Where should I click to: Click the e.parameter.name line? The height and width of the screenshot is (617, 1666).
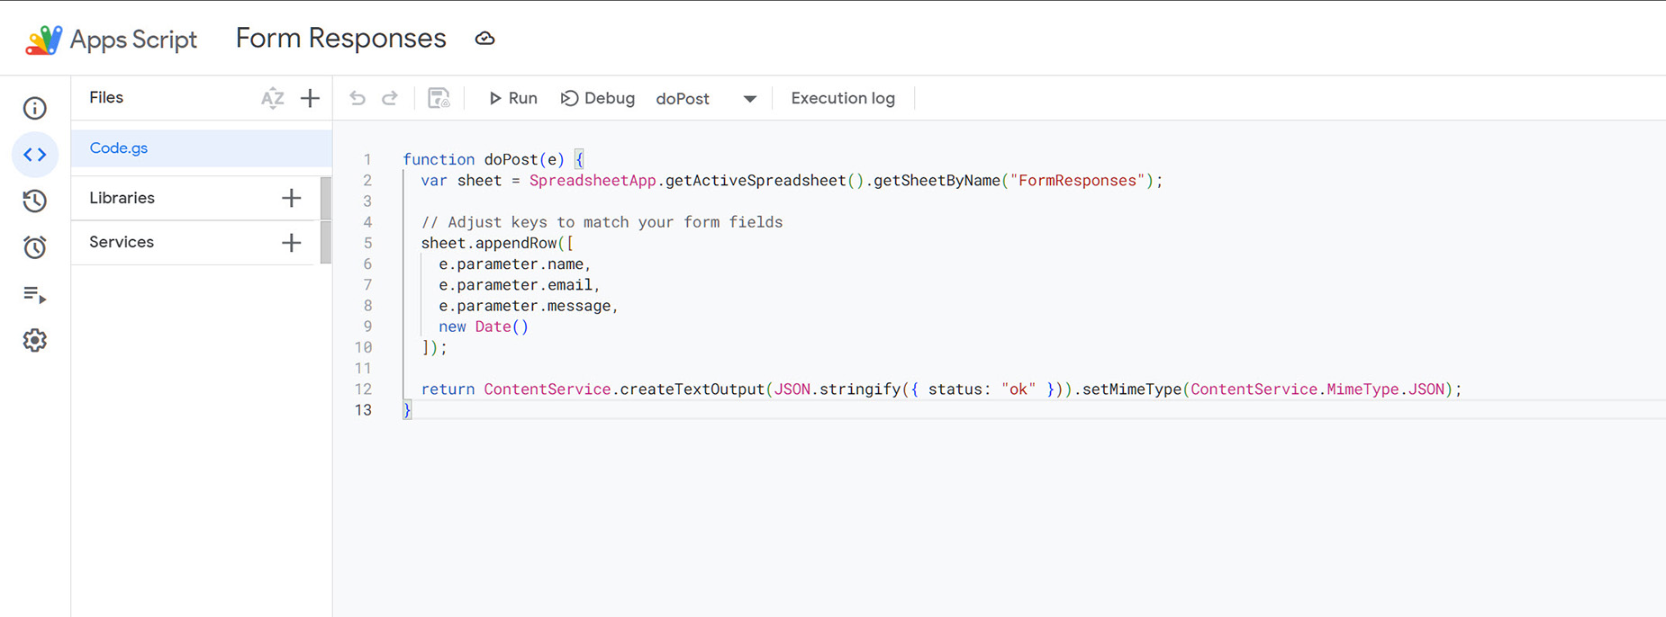coord(515,264)
